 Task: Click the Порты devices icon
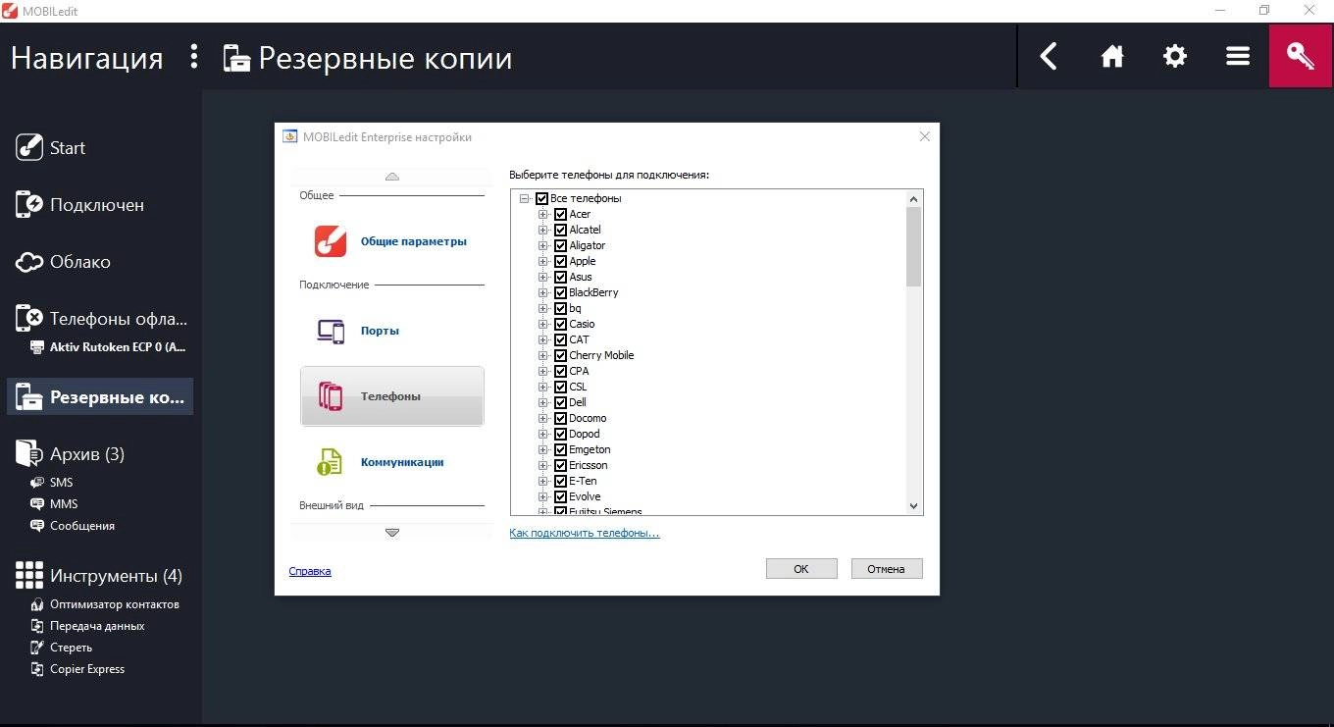tap(331, 331)
